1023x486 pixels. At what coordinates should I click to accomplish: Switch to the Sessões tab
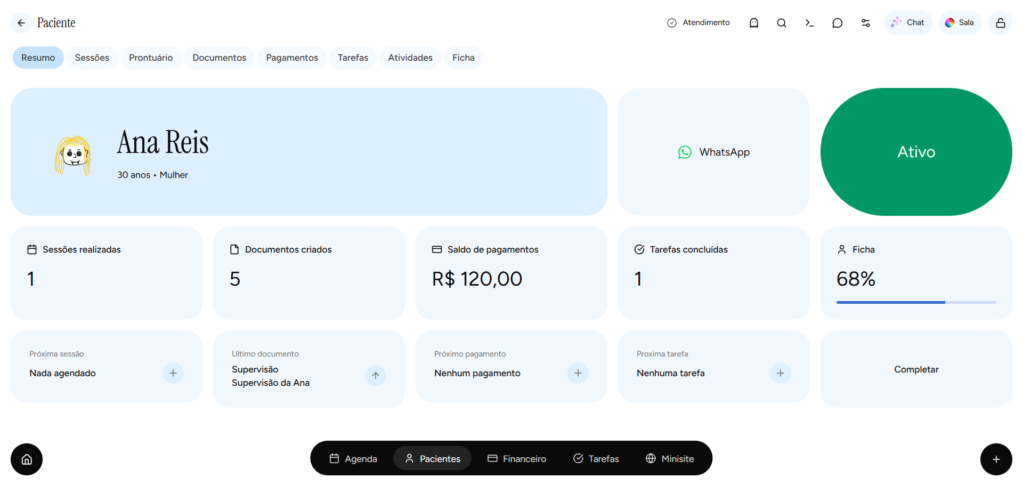(x=92, y=58)
